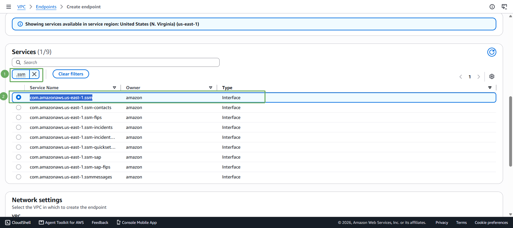
Task: Select the ssm-incidents service radio button
Action: pyautogui.click(x=19, y=127)
